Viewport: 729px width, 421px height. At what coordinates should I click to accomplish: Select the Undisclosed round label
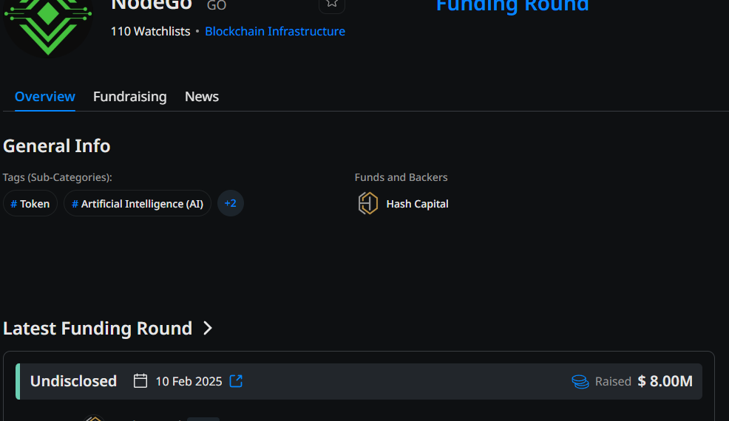pos(73,381)
